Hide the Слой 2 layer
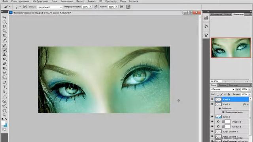The width and height of the screenshot is (253, 142). [x=212, y=117]
